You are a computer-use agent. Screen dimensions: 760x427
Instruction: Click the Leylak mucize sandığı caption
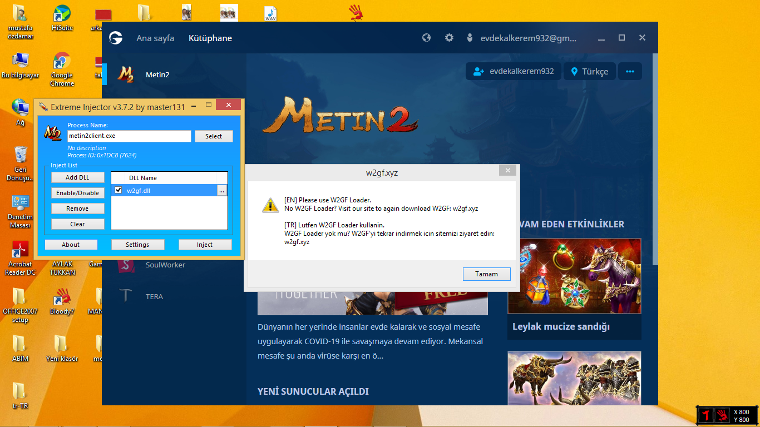coord(561,326)
